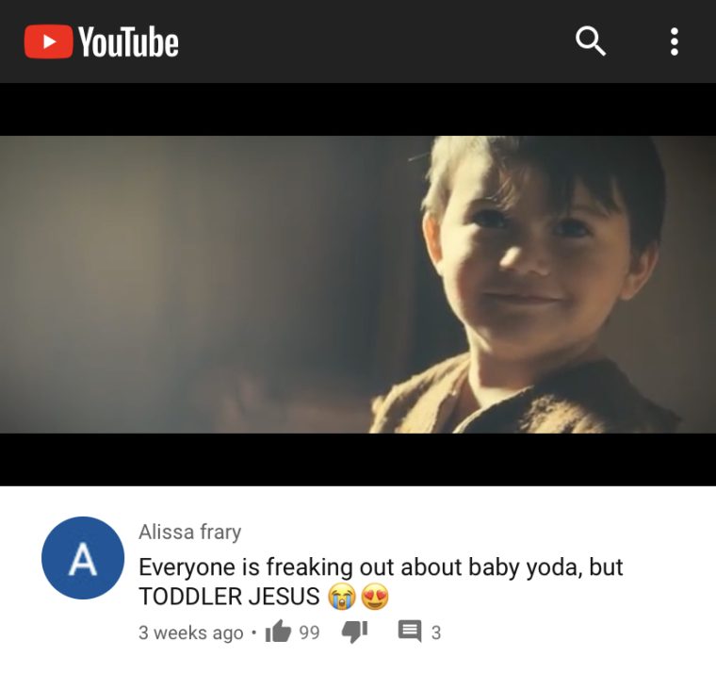Click the like count 99
The image size is (716, 673).
(x=309, y=632)
